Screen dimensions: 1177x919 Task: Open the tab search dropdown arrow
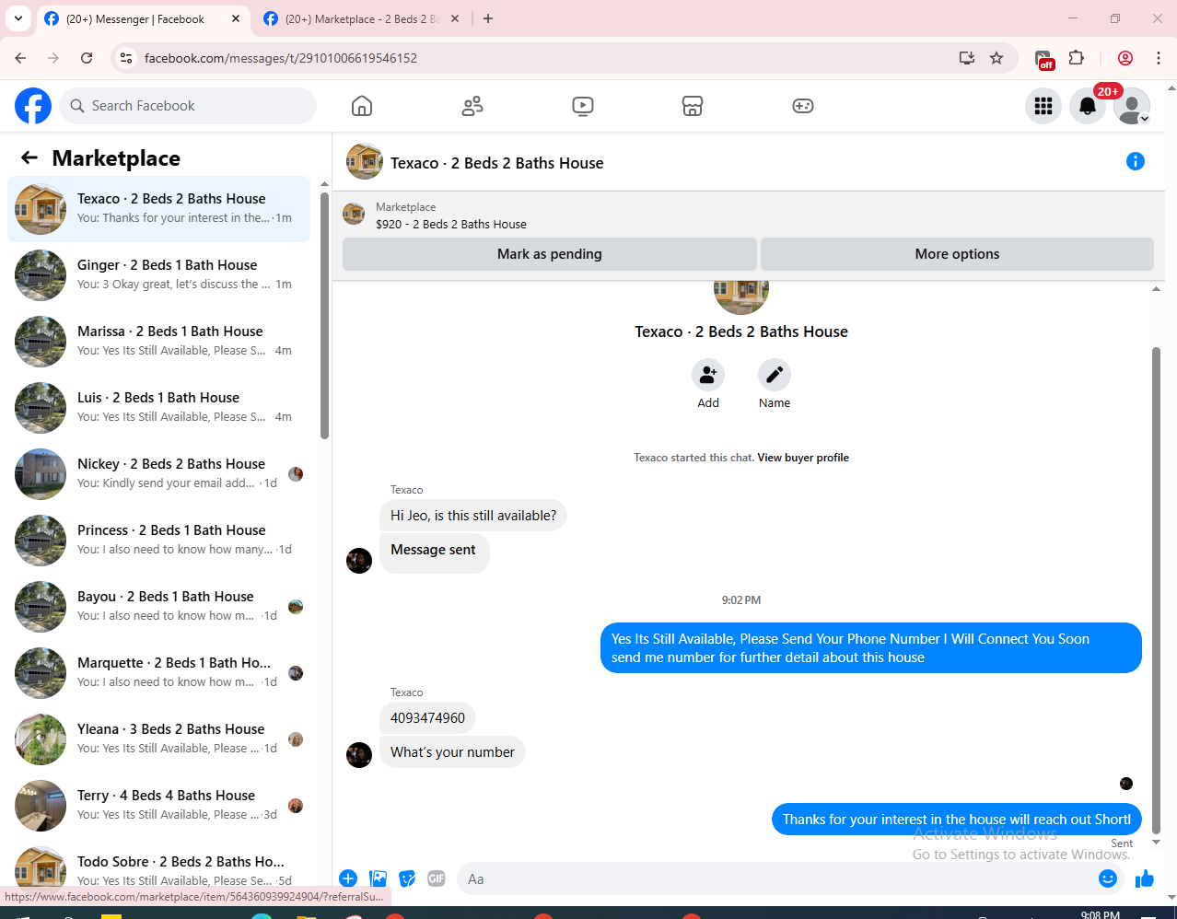click(x=18, y=18)
